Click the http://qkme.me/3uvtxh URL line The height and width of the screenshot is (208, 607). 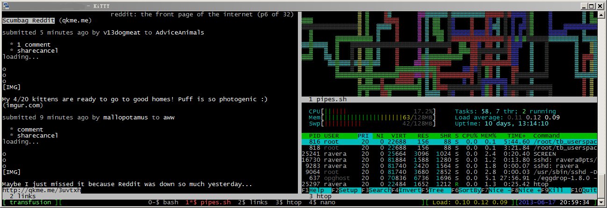click(41, 190)
